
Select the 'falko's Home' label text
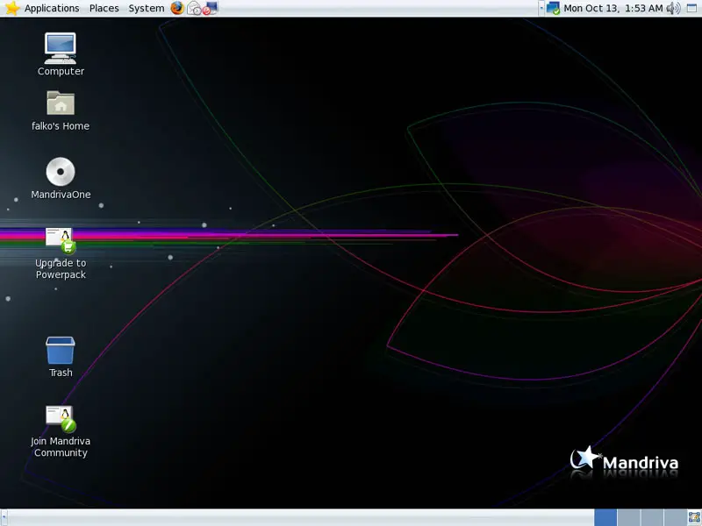[x=61, y=126]
